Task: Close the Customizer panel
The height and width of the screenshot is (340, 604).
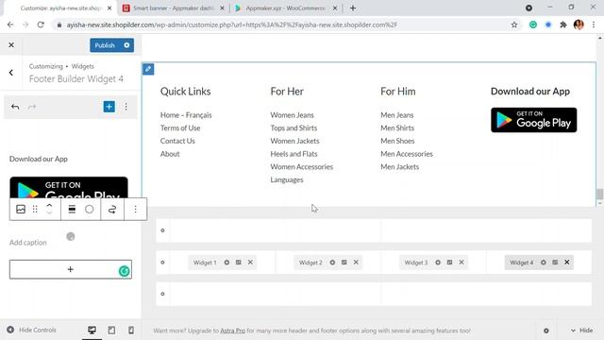Action: tap(11, 45)
